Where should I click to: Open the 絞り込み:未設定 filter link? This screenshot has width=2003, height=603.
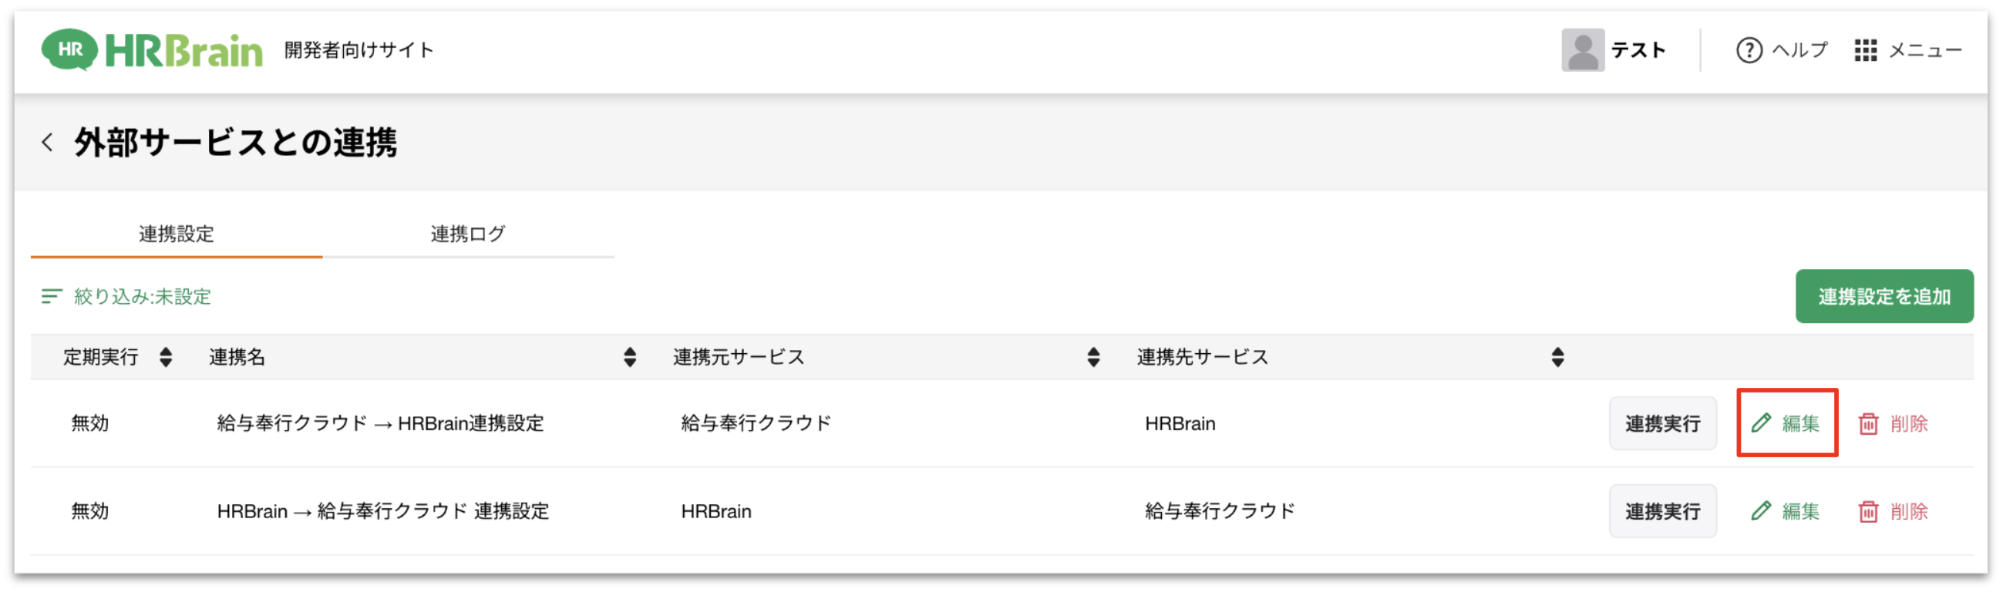tap(143, 296)
